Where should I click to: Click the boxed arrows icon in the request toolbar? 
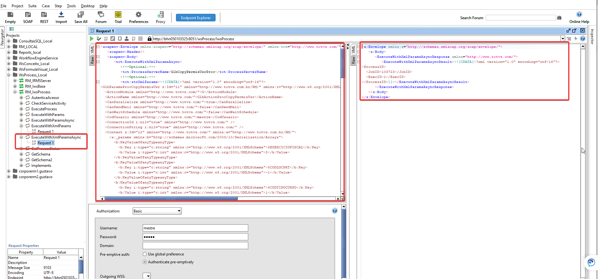(113, 39)
